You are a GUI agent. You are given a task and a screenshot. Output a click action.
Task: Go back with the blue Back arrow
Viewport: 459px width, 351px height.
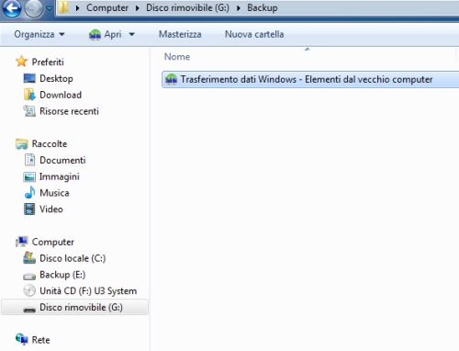tap(12, 8)
